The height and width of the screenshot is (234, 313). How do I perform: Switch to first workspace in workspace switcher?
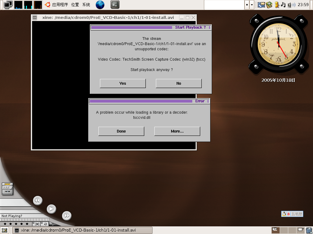click(x=275, y=230)
